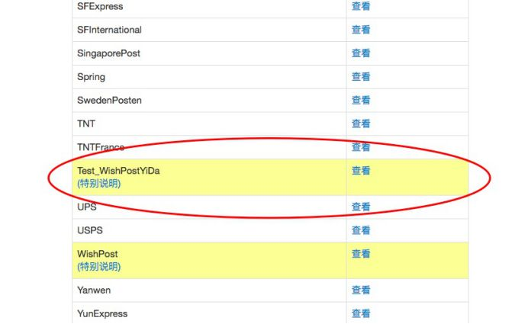The height and width of the screenshot is (324, 528).
Task: Select the SingaporePost carrier name
Action: click(108, 53)
